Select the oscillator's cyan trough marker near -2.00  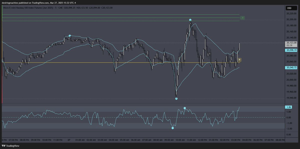(x=172, y=128)
